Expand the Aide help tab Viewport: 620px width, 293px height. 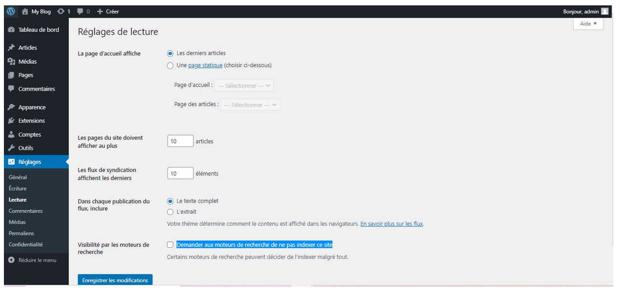click(x=588, y=24)
